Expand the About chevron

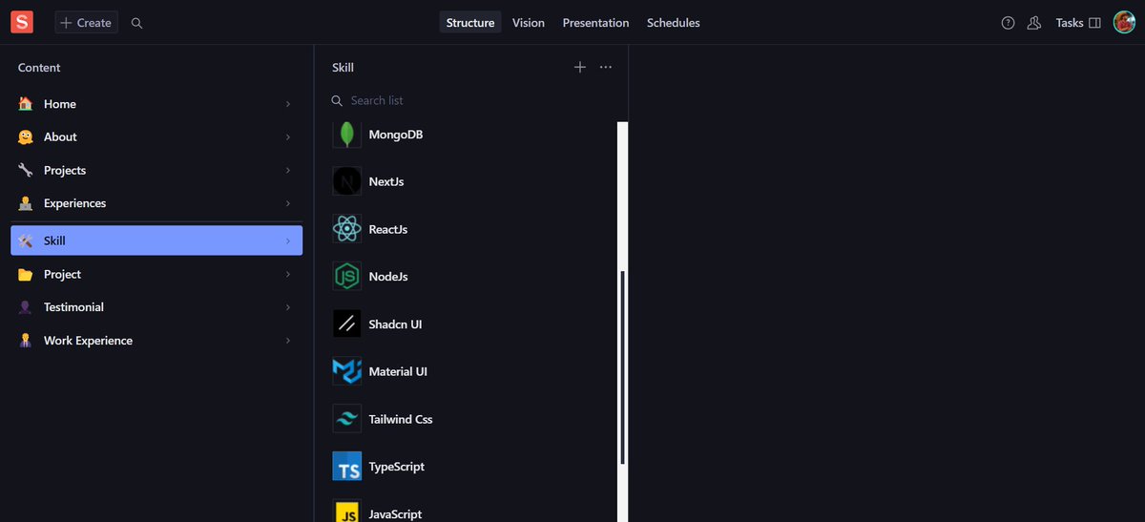tap(288, 137)
